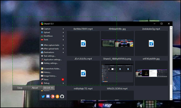This screenshot has width=181, height=108.
Task: Open Screenshots folder
Action: [52, 69]
